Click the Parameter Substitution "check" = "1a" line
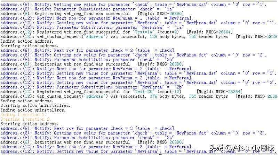Image resolution: width=279 pixels, height=156 pixels. 87,9
